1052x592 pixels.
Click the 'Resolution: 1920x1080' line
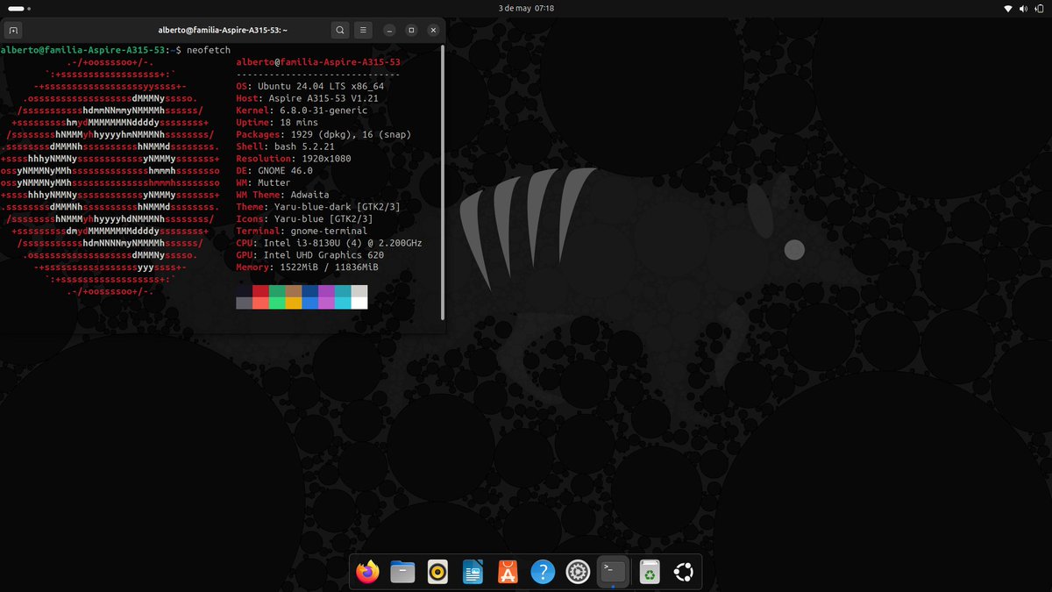(294, 159)
